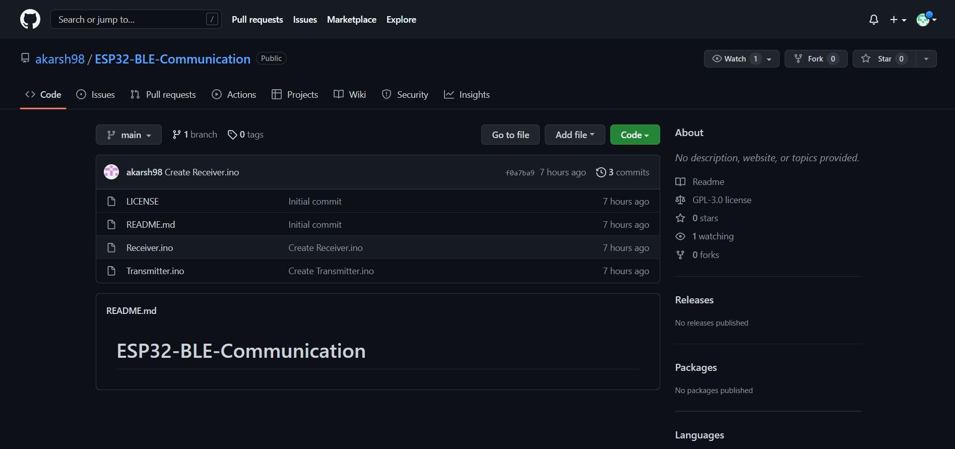
Task: Open the main branch dropdown
Action: [129, 135]
